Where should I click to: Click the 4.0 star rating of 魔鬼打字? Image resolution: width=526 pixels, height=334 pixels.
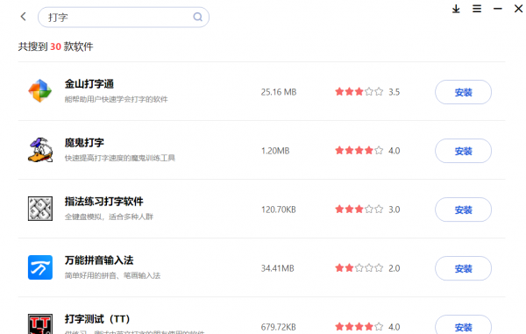[x=367, y=151]
